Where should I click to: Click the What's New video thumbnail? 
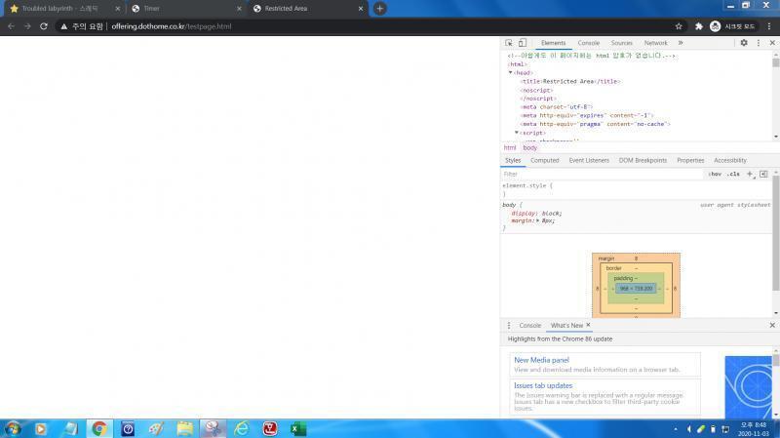coord(748,387)
